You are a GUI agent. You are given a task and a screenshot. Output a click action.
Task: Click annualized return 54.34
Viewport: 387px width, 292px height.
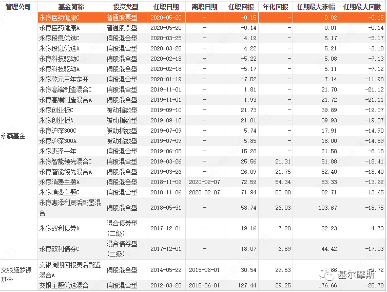click(x=283, y=182)
